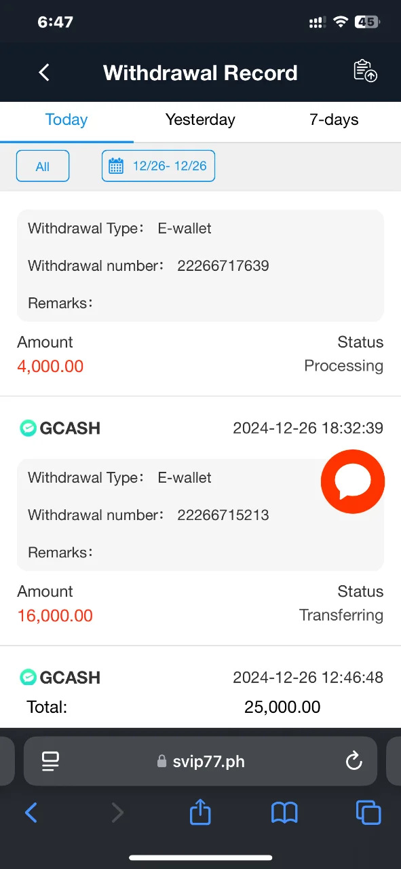Open the orange live chat bubble

click(353, 481)
